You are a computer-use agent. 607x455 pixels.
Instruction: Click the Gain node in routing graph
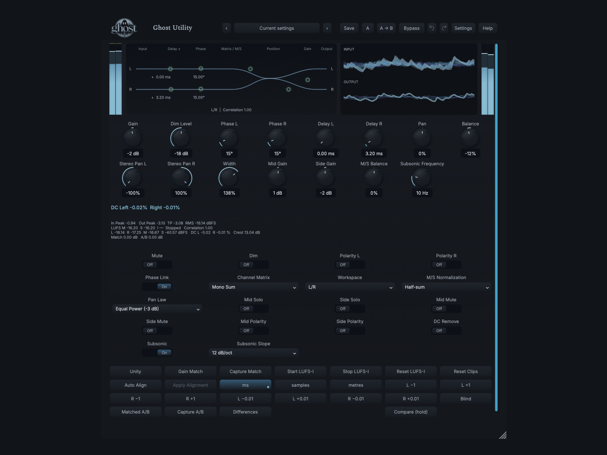pyautogui.click(x=308, y=80)
